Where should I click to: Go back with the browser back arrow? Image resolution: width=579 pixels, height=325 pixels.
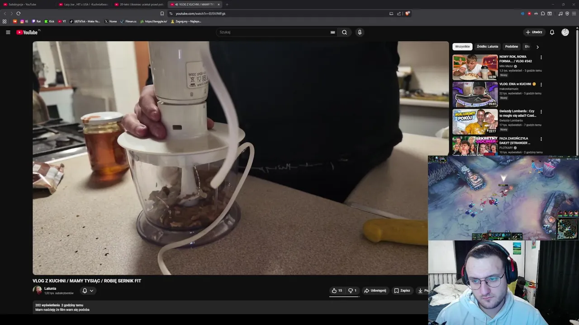pyautogui.click(x=5, y=14)
